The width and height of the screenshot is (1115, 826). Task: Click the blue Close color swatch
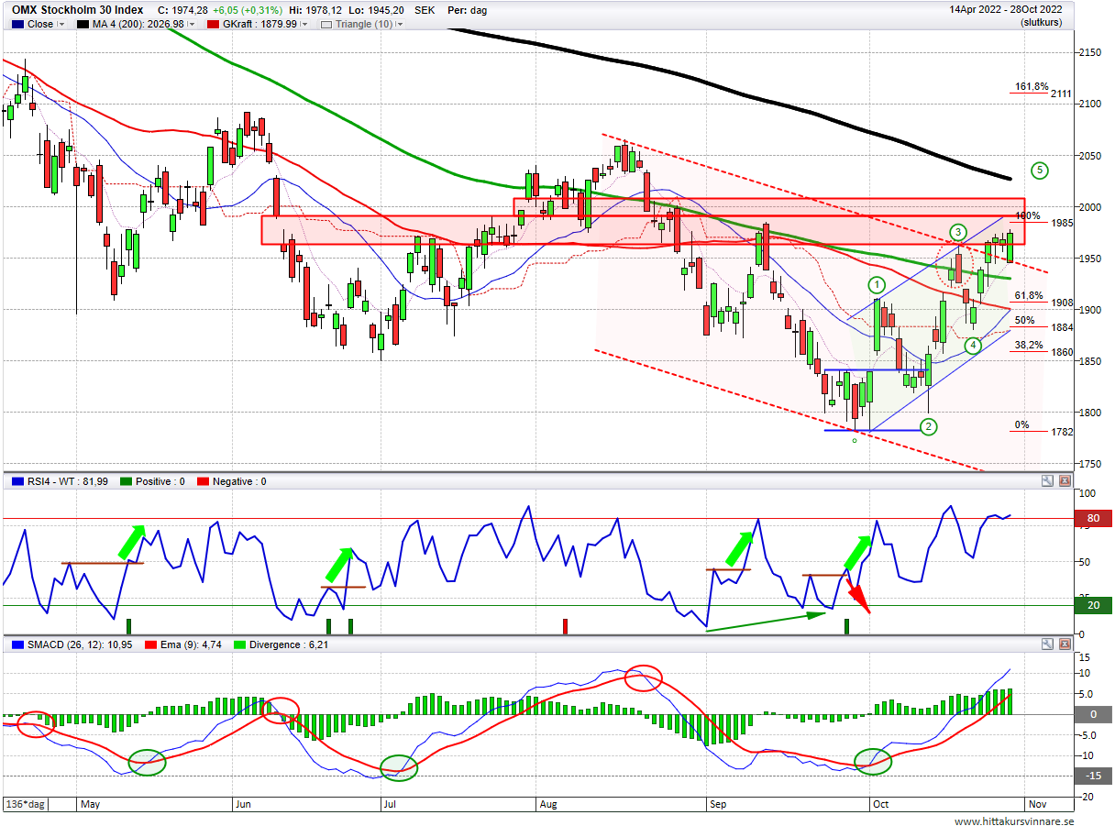(x=17, y=25)
